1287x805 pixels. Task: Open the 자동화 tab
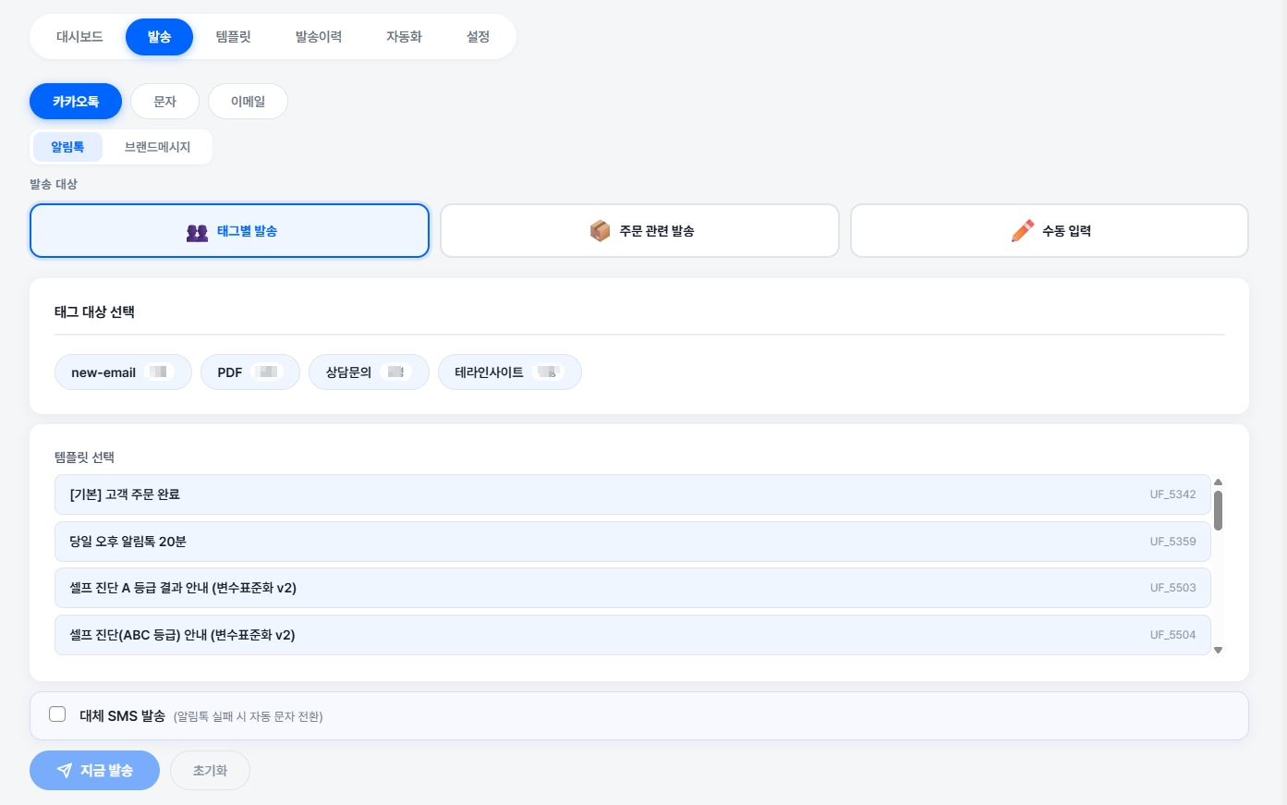(404, 37)
